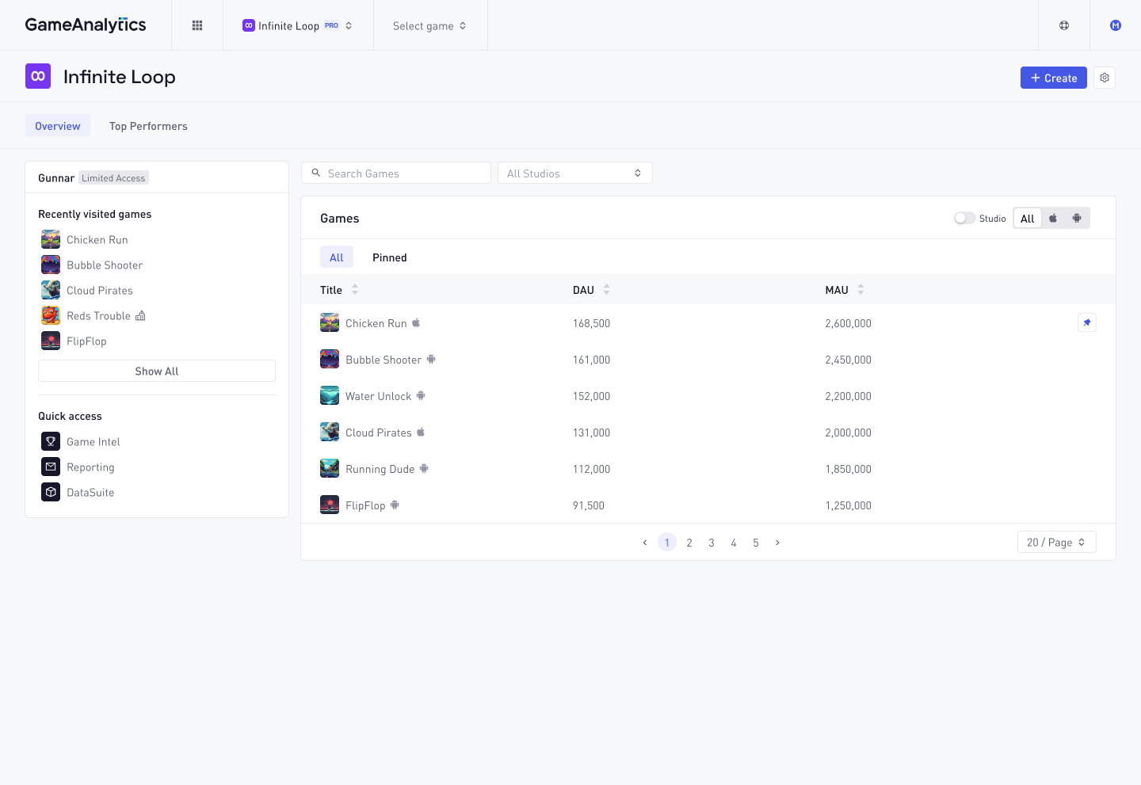Open Running Dude table row title
Image resolution: width=1141 pixels, height=785 pixels.
point(380,469)
